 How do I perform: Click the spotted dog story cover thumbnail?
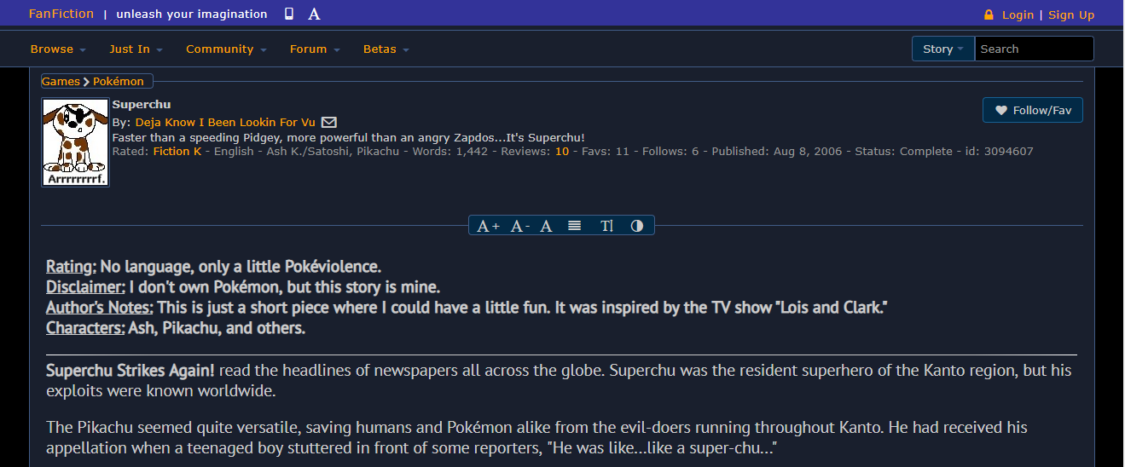pos(76,142)
